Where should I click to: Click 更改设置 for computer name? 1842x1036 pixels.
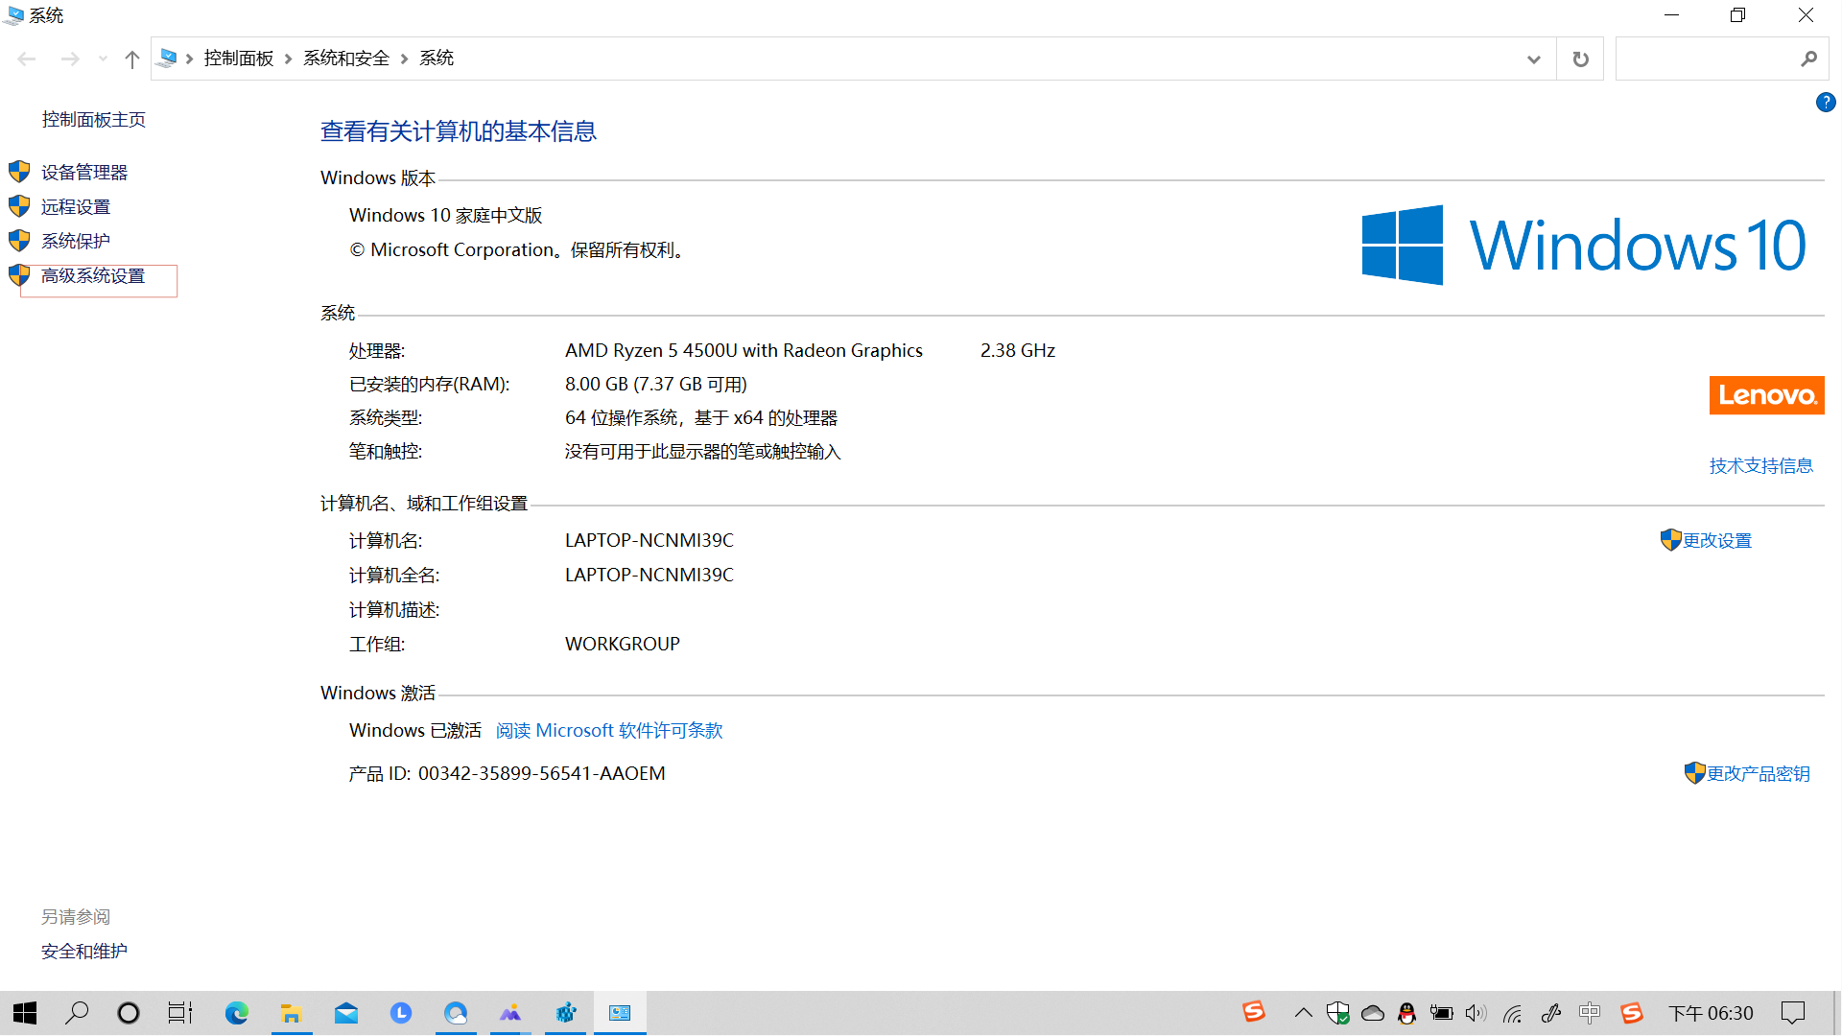pos(1717,541)
